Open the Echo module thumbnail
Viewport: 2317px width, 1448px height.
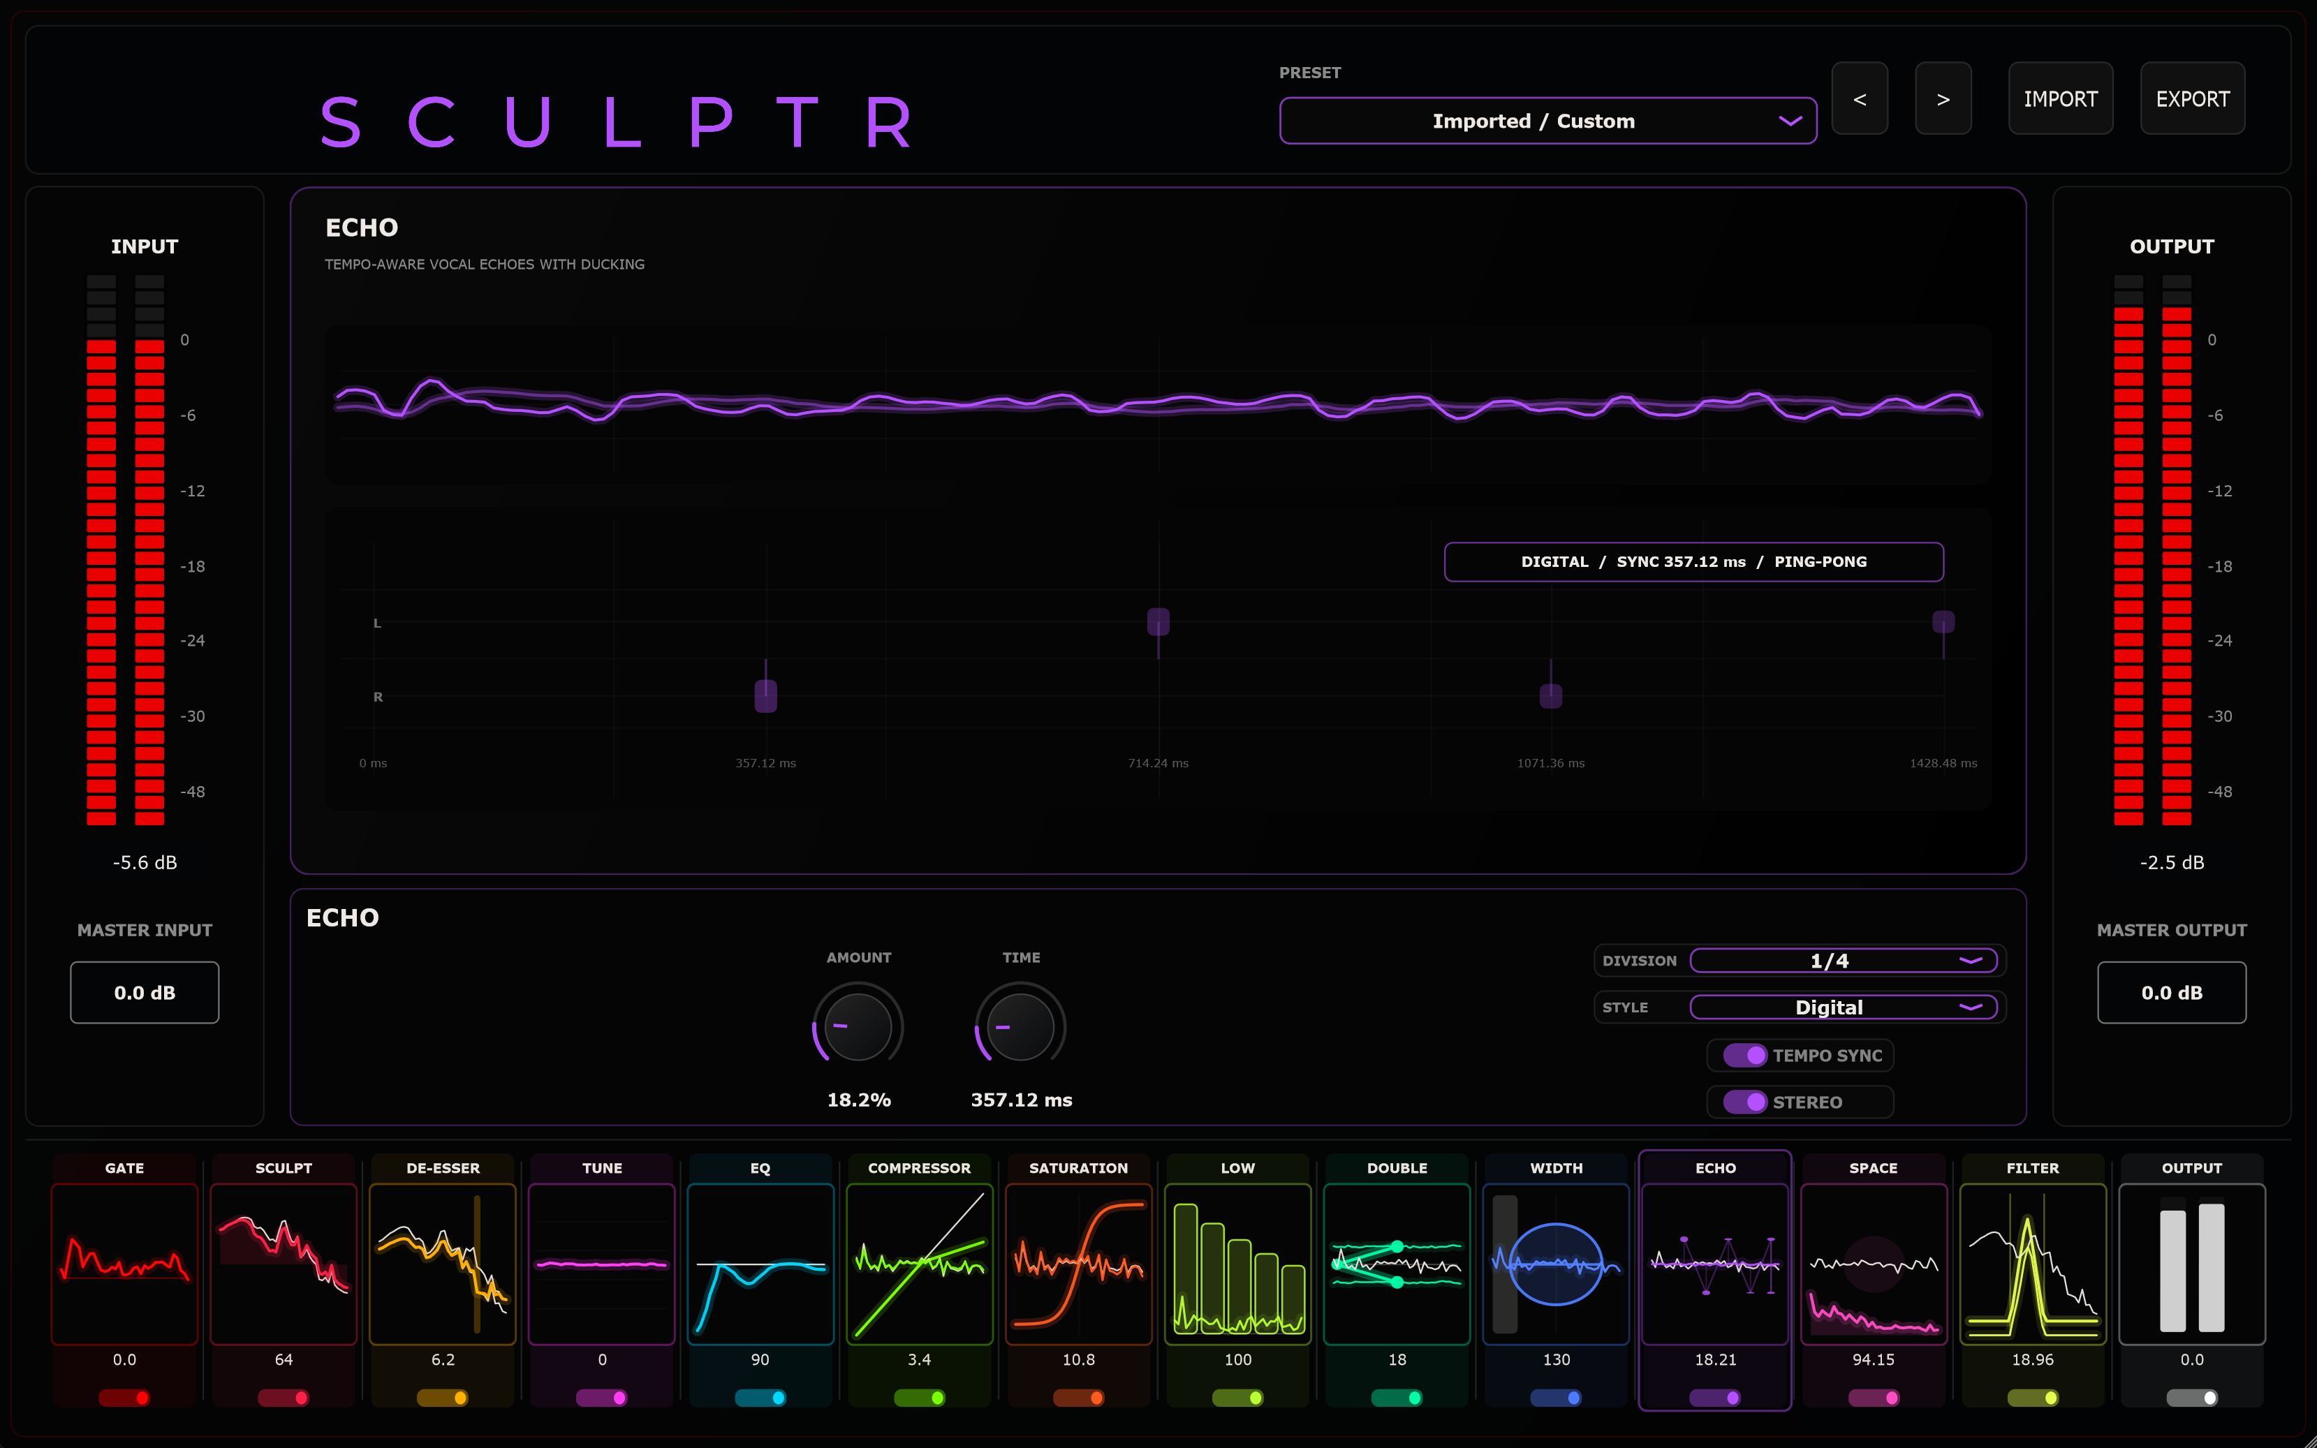[x=1714, y=1264]
